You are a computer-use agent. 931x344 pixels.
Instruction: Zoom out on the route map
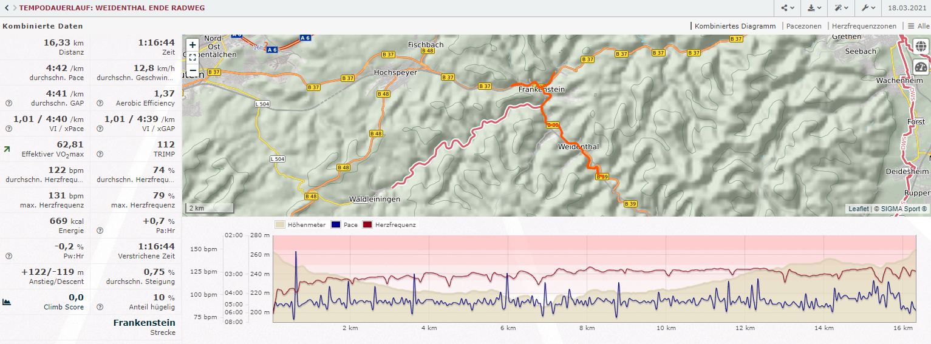[193, 70]
